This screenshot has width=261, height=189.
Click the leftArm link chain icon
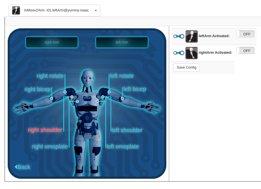[x=179, y=36]
